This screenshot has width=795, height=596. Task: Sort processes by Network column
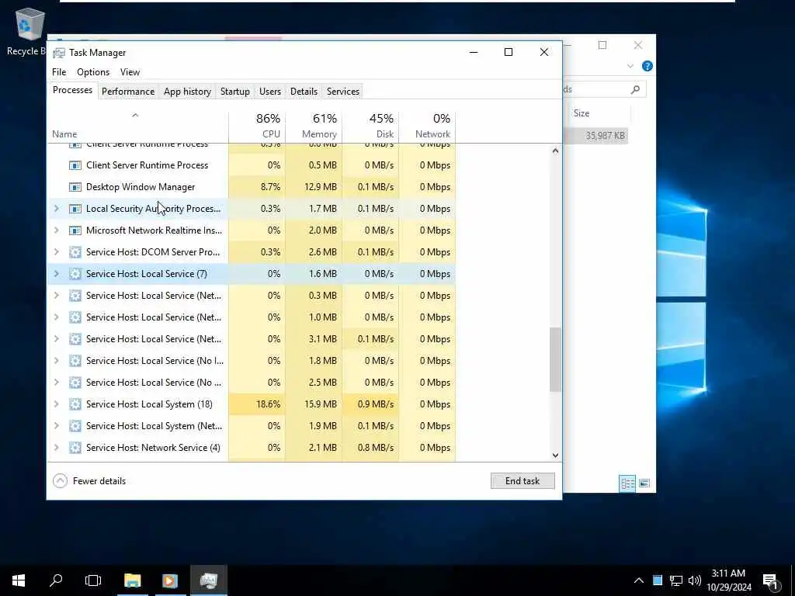tap(428, 126)
